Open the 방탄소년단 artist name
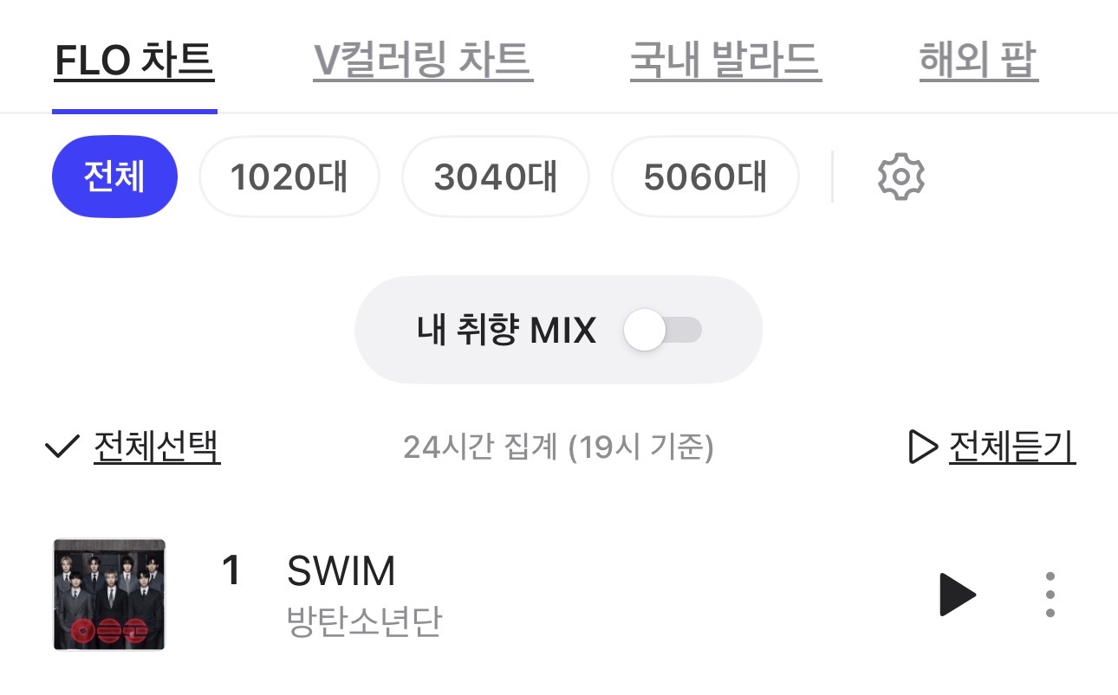 [364, 621]
